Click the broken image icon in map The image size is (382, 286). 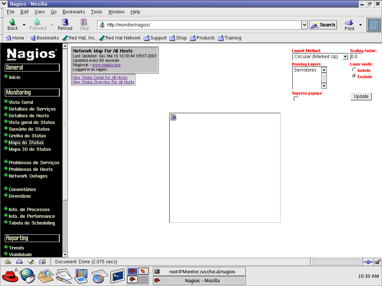point(173,117)
